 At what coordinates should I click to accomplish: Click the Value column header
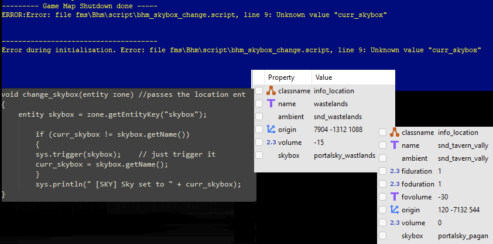[x=324, y=77]
